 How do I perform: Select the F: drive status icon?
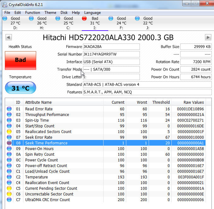click(111, 18)
